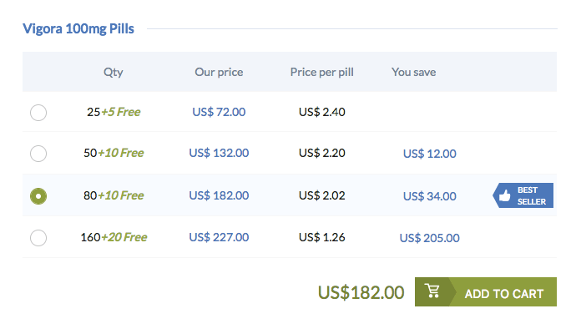Select the 50 +10 Free radio button
The image size is (581, 334).
pos(38,154)
